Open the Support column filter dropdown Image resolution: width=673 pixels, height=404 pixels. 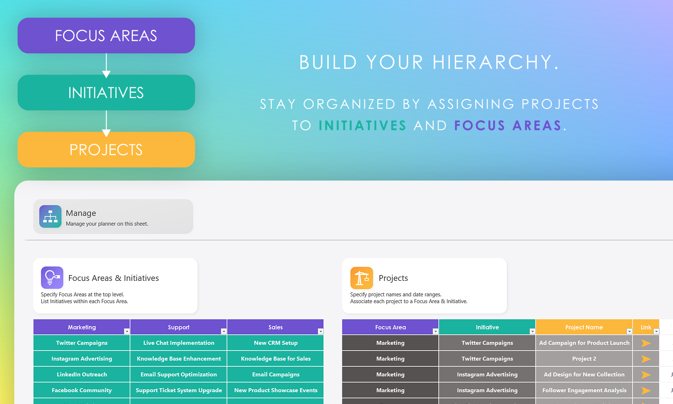tap(224, 331)
